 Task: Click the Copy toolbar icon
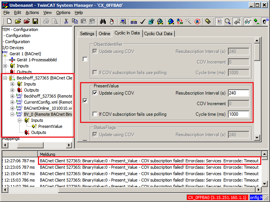[75, 22]
